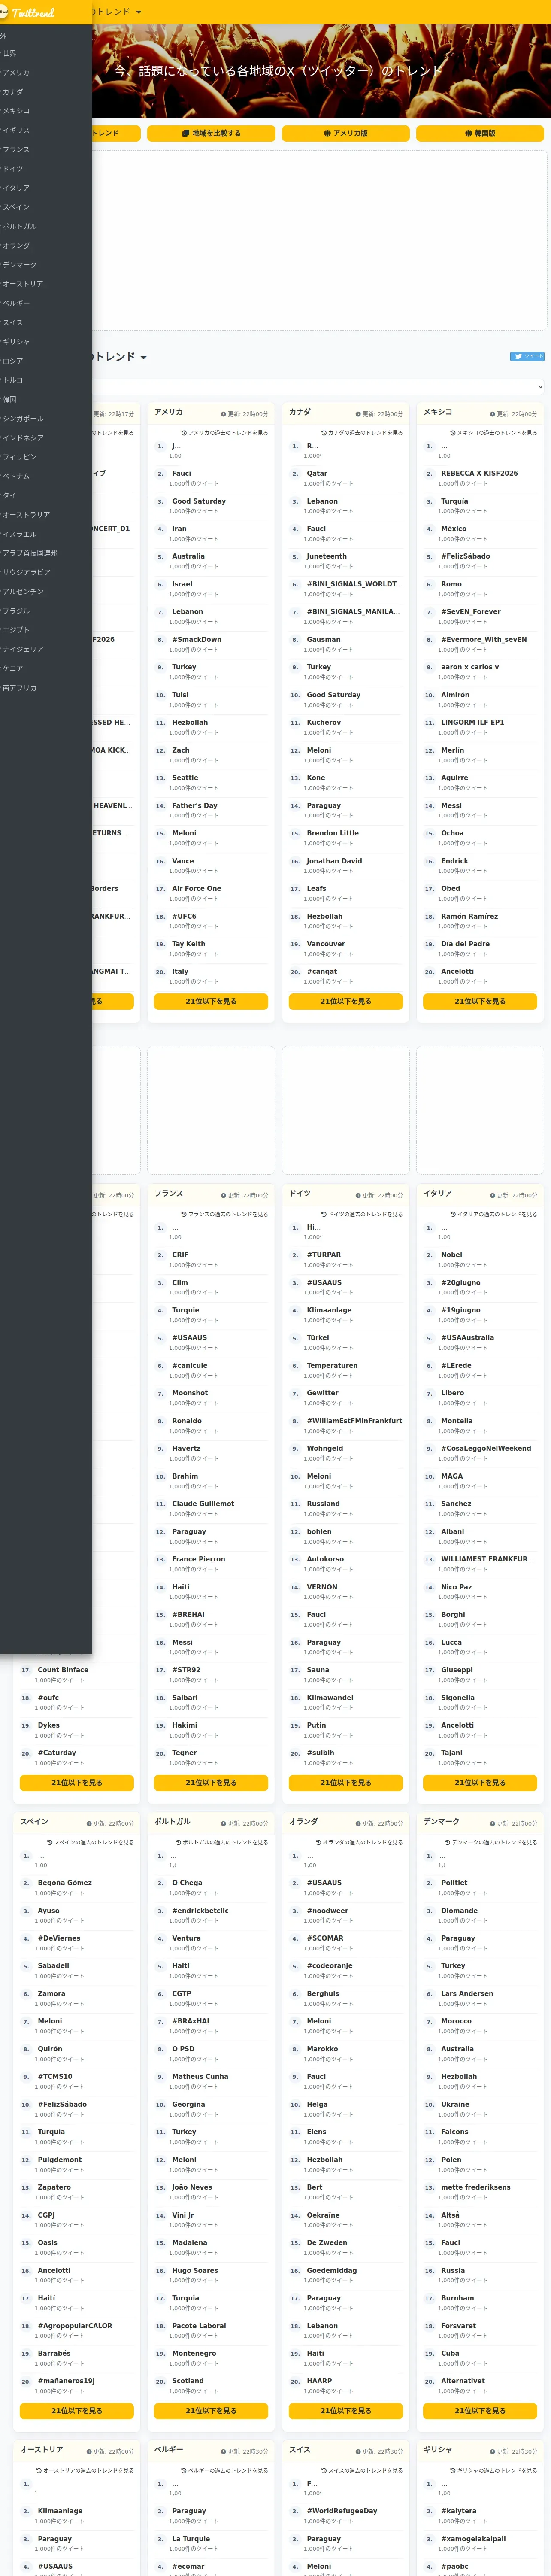
Task: Open the #TURPAR trend in ドイツ
Action: (324, 1254)
